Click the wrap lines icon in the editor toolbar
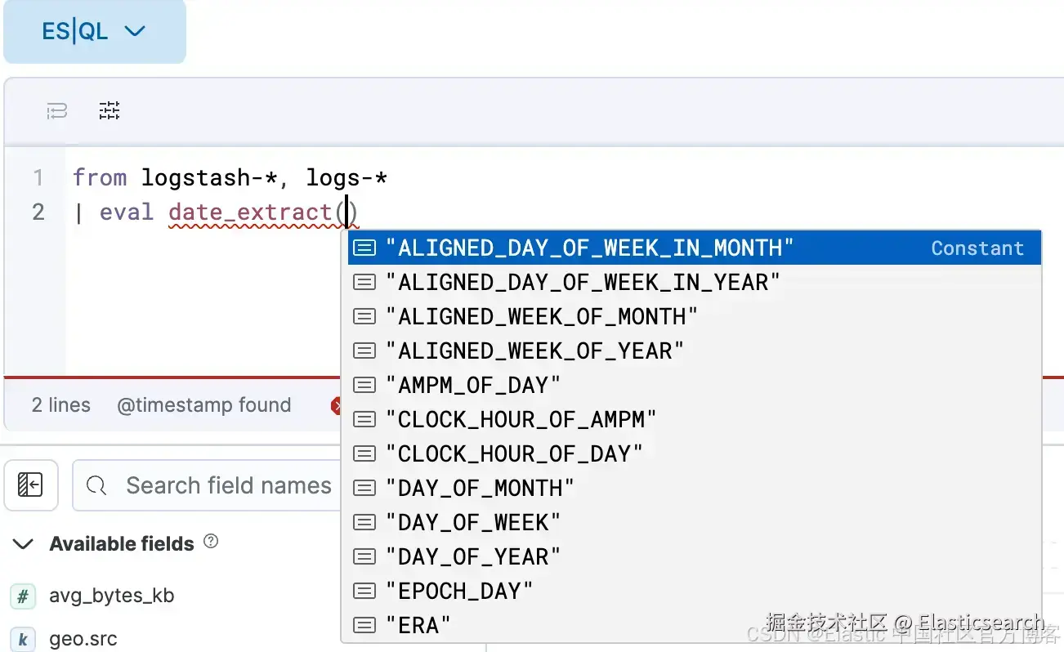Viewport: 1064px width, 652px height. click(x=56, y=111)
